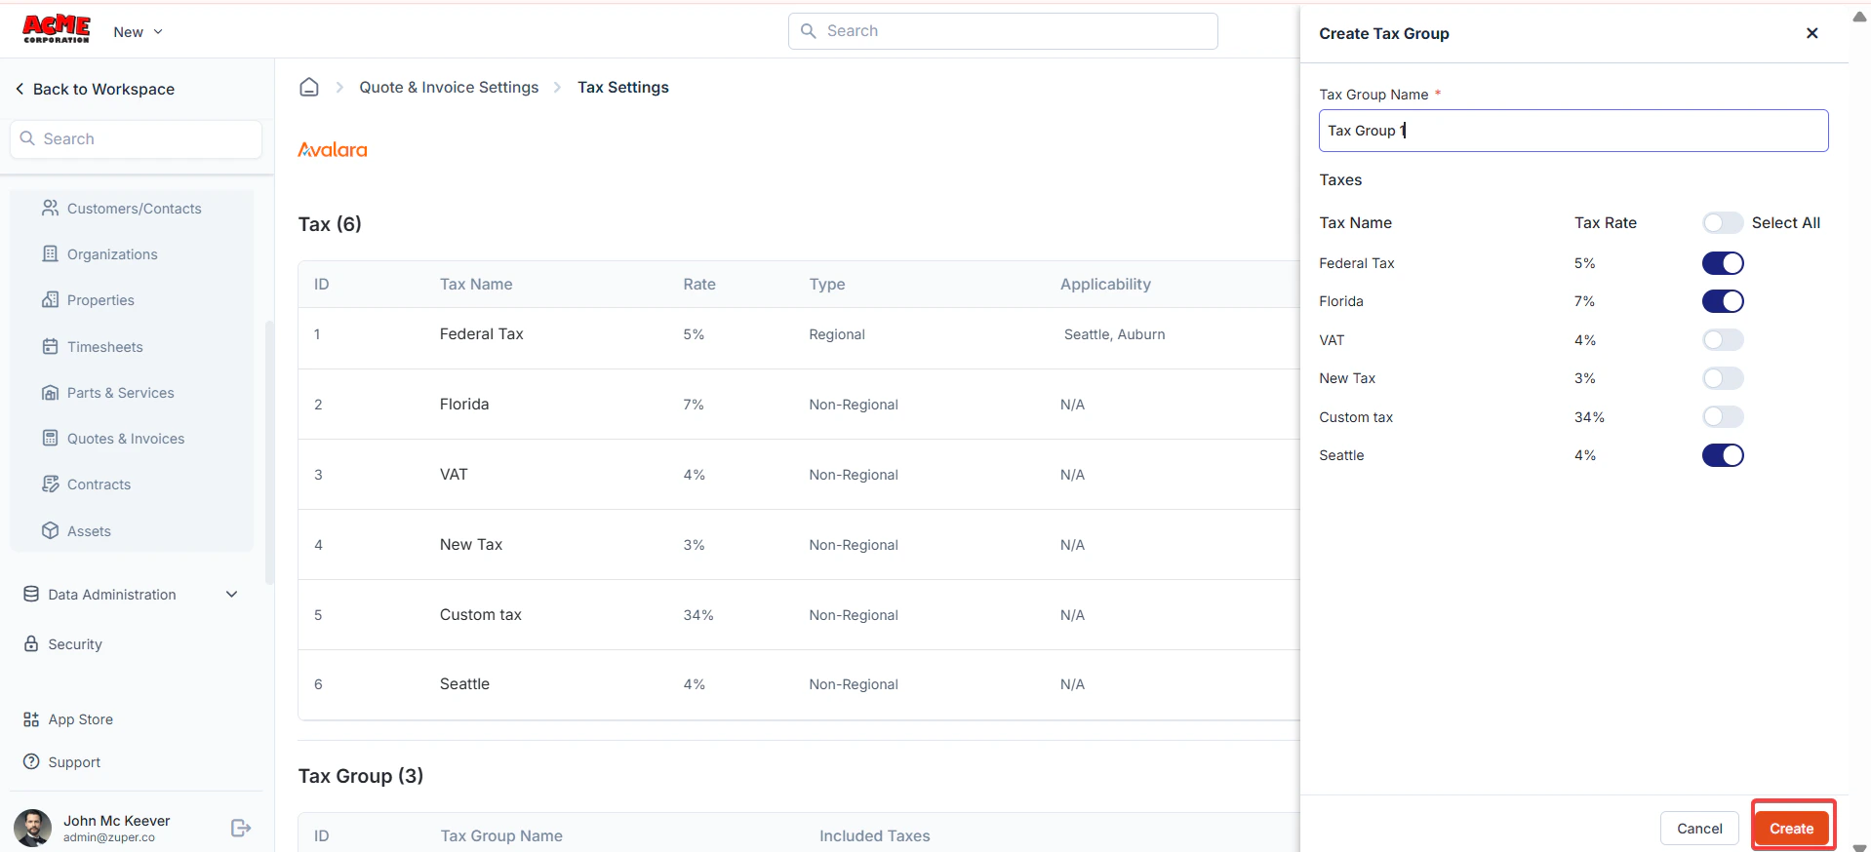Open Contracts in sidebar
This screenshot has height=852, width=1871.
pos(99,484)
